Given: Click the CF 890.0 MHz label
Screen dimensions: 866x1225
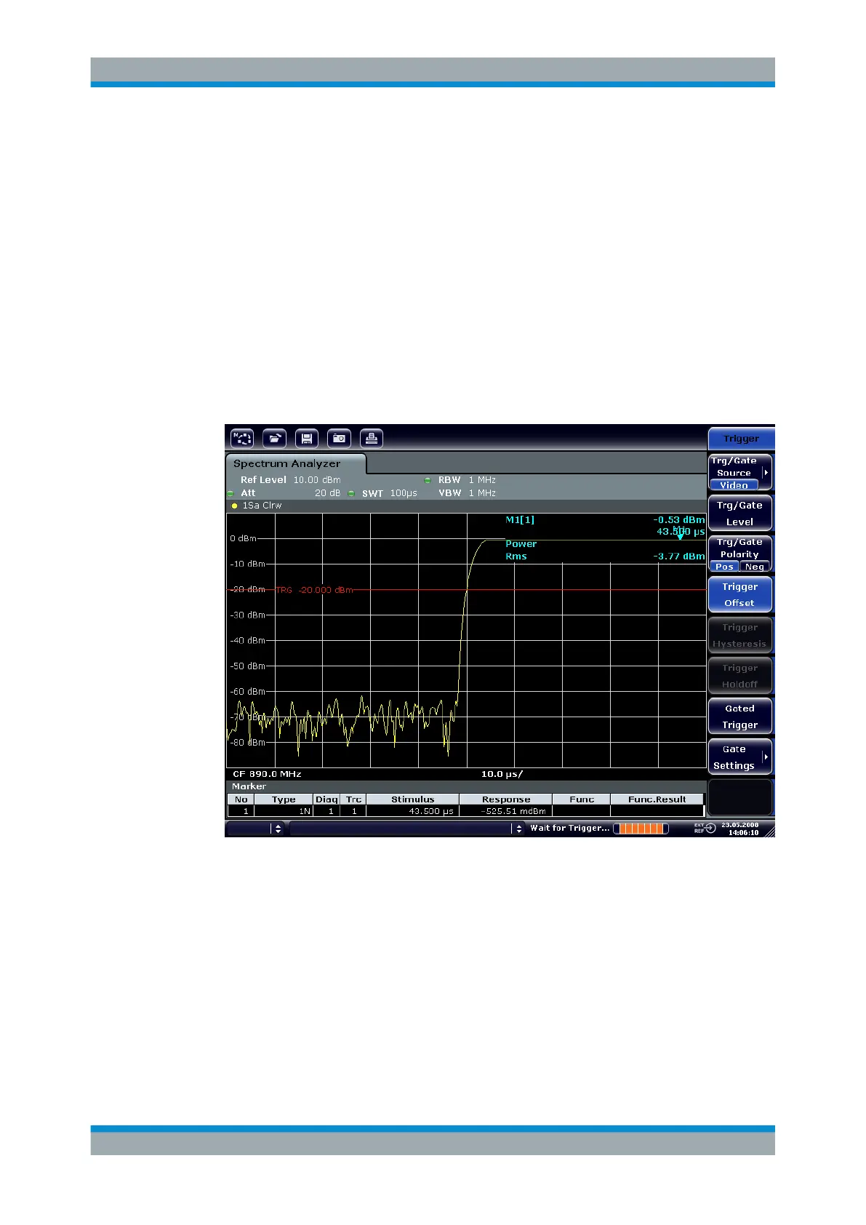Looking at the screenshot, I should (267, 774).
